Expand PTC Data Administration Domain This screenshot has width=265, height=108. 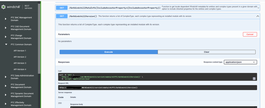(x=6, y=77)
